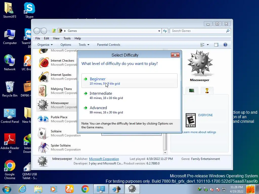259x194 pixels.
Task: Open QEMU USB Tablet desktop icon
Action: pyautogui.click(x=29, y=171)
